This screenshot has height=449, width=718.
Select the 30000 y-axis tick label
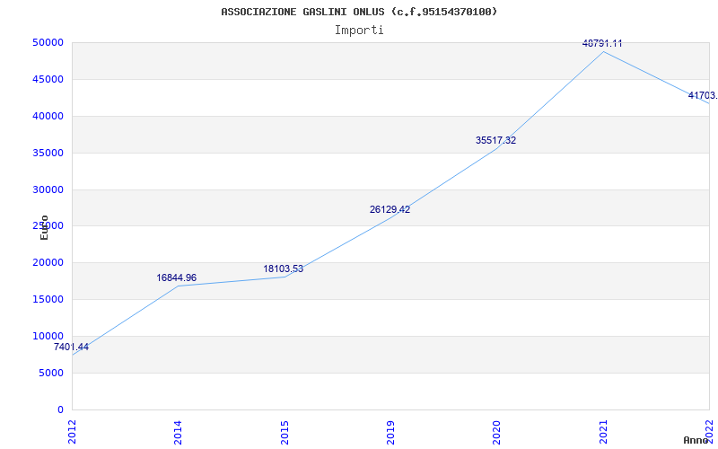[x=47, y=189]
